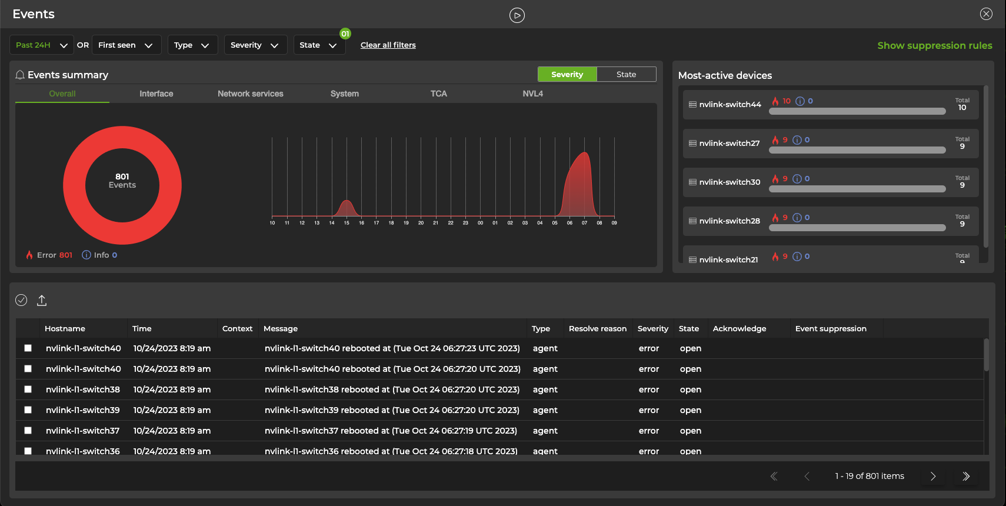1006x506 pixels.
Task: Click Show suppression rules
Action: coord(934,45)
